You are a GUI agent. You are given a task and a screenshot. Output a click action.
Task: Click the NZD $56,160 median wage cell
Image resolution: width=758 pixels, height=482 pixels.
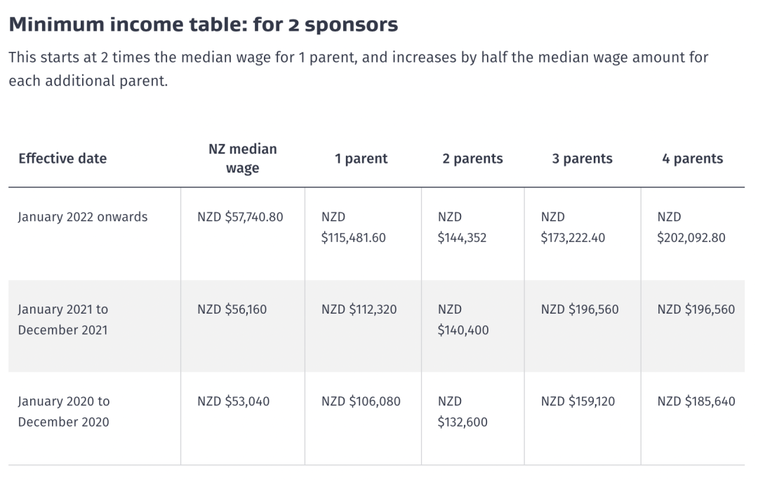[232, 309]
